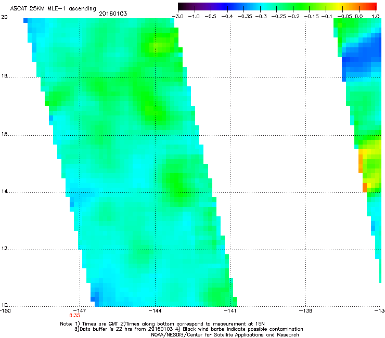Click the title 'ASCAT 25KM MLE-1 ascending'
This screenshot has width=385, height=338.
[x=53, y=9]
